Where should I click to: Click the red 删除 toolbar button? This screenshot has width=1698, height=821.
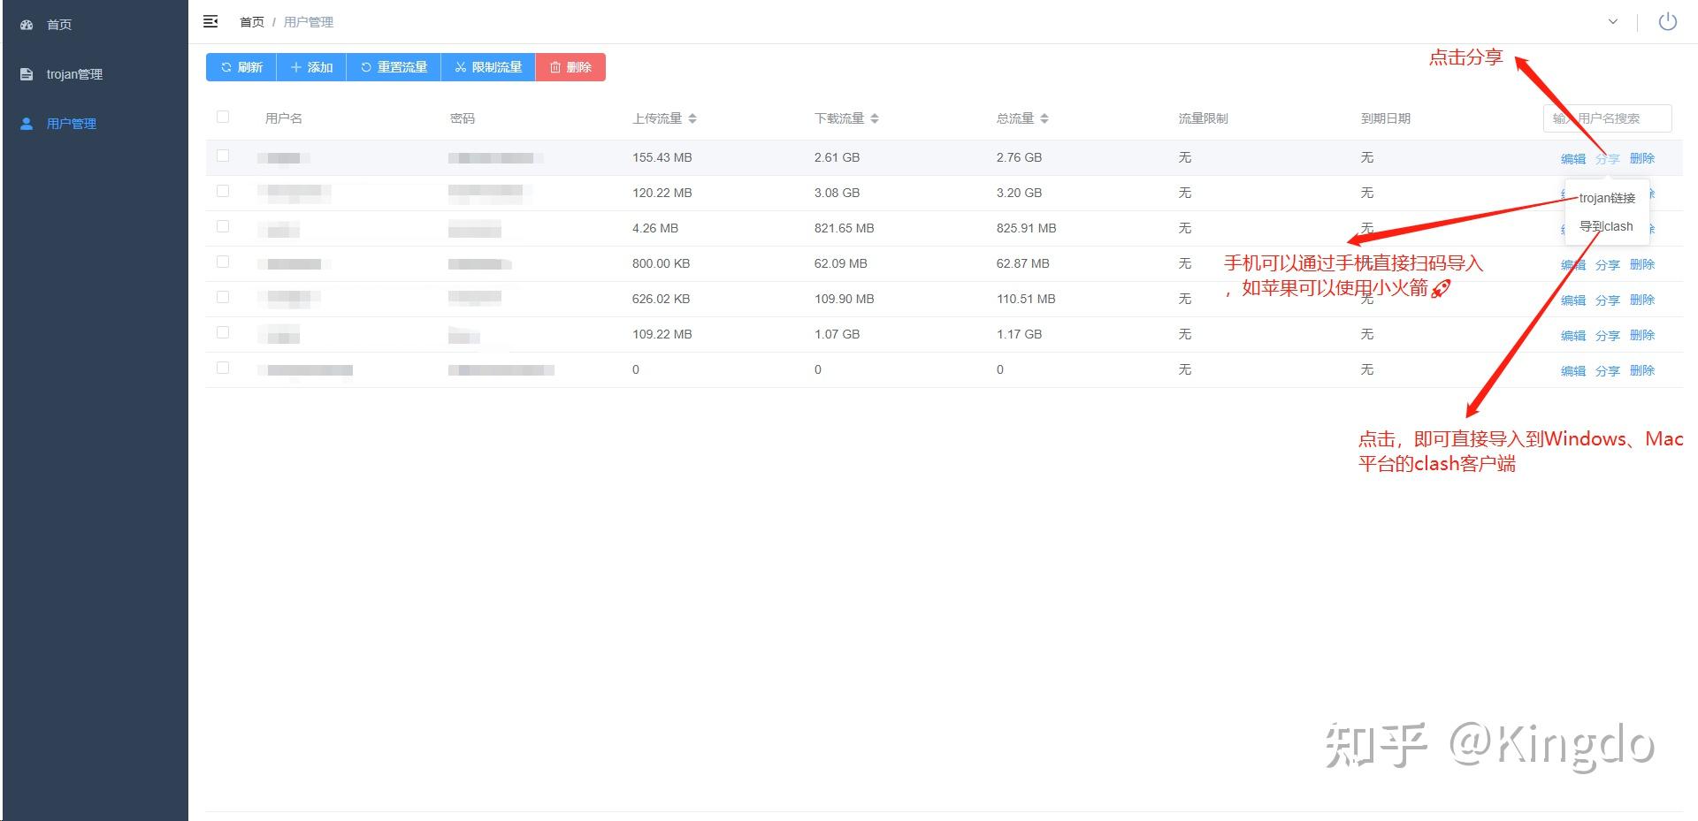coord(570,67)
